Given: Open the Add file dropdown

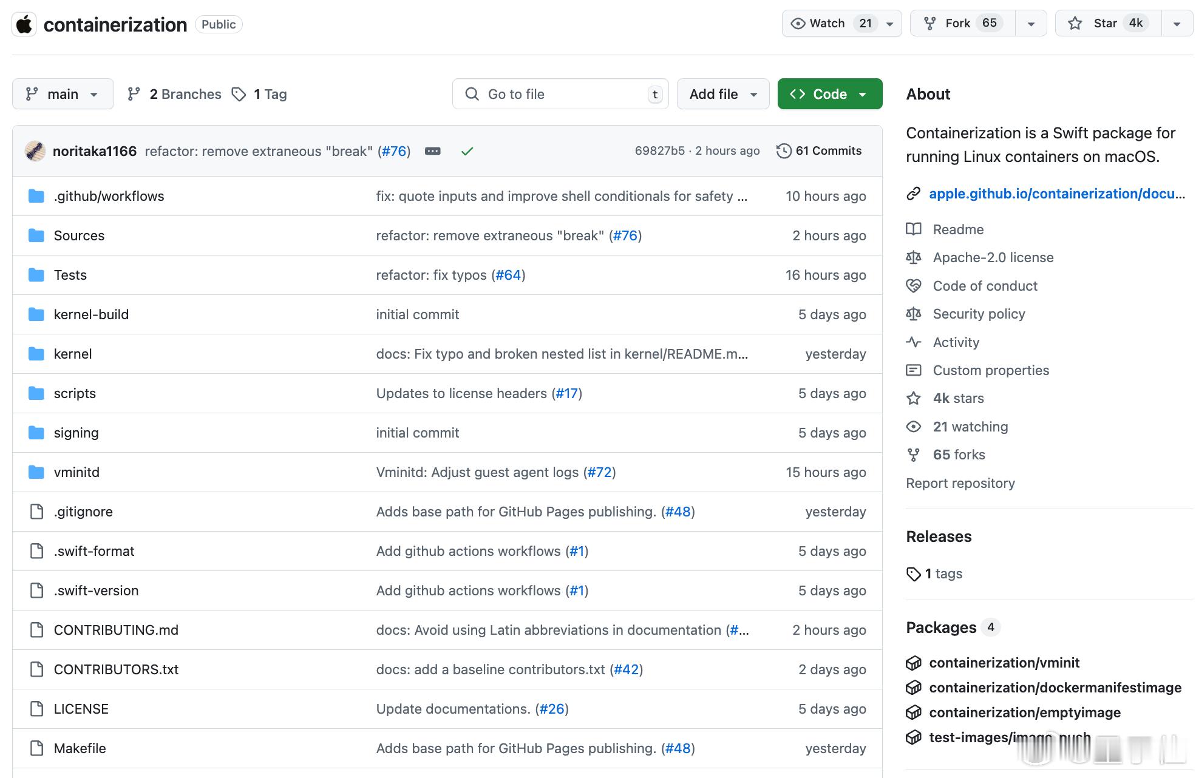Looking at the screenshot, I should click(723, 94).
